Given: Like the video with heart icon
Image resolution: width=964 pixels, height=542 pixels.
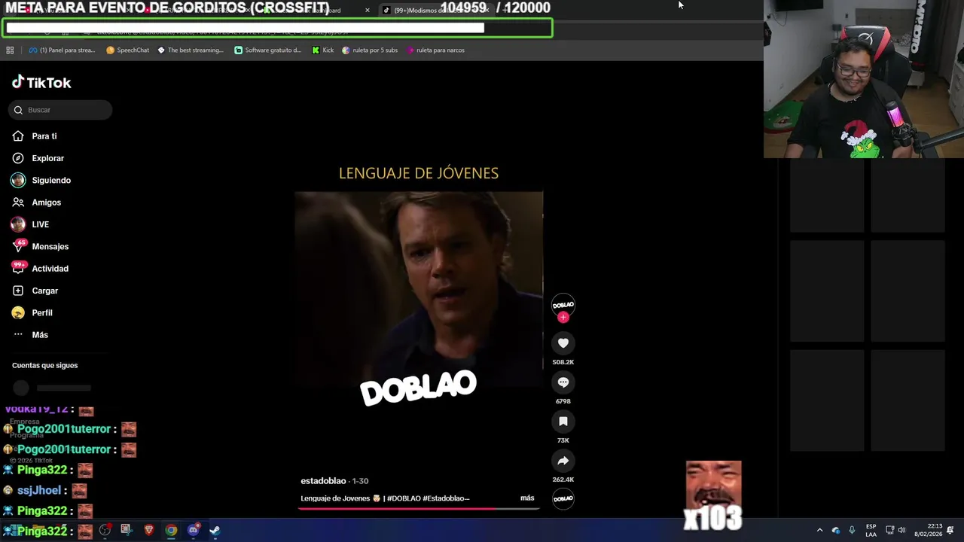Looking at the screenshot, I should click(563, 343).
